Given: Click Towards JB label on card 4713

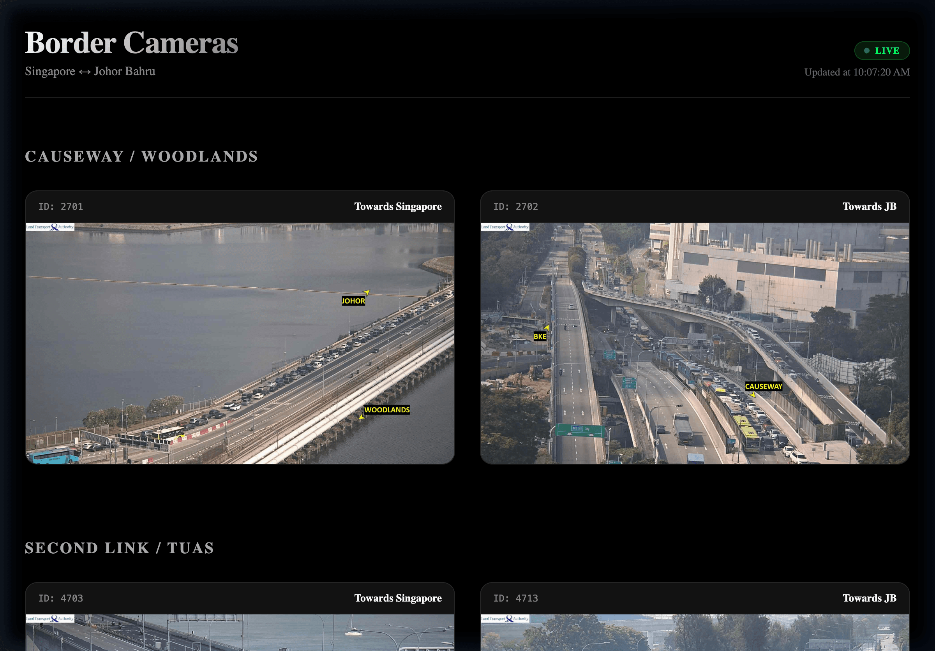Looking at the screenshot, I should pyautogui.click(x=870, y=598).
